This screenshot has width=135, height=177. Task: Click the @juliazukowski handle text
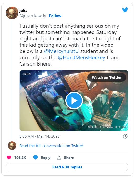pyautogui.click(x=33, y=16)
